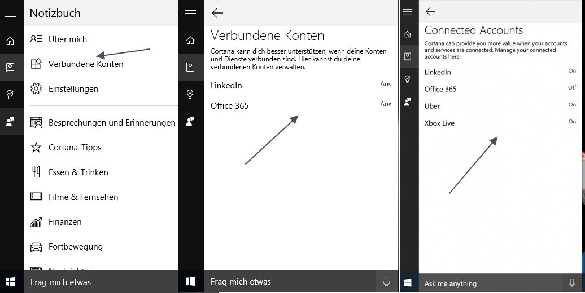Click Windows Start button below Notizbuch panel

pos(10,282)
